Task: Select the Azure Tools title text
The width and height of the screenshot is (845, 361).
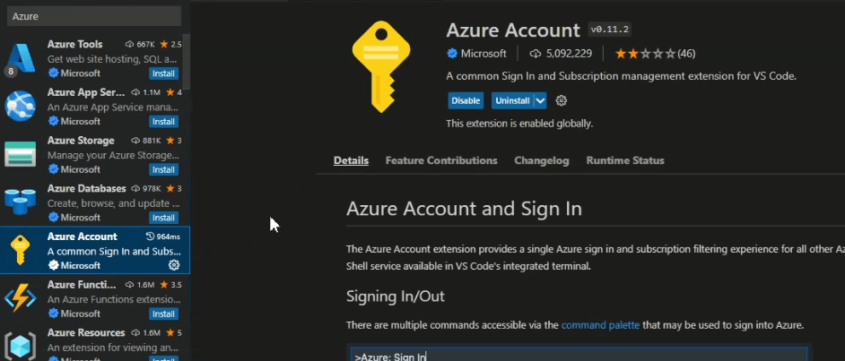Action: (75, 44)
